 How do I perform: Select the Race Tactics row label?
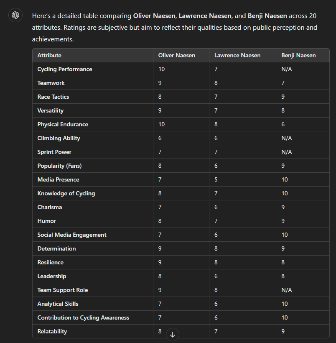point(53,97)
